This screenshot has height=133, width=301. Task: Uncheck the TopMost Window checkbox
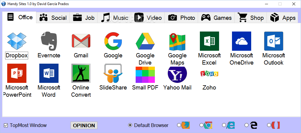click(6, 125)
